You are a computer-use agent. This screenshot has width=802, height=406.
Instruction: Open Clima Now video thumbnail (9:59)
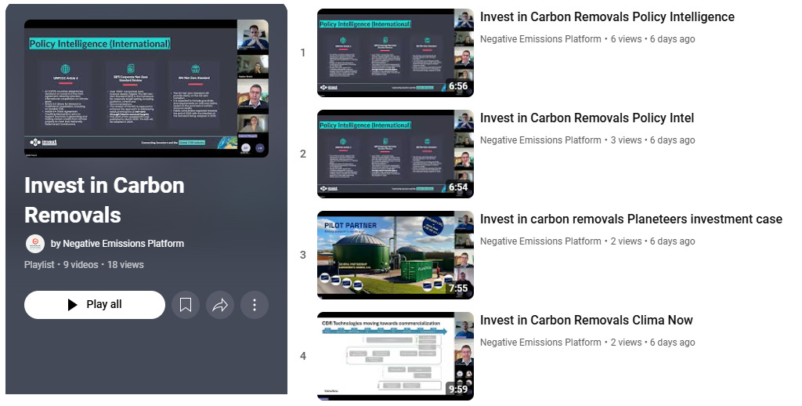pyautogui.click(x=396, y=356)
